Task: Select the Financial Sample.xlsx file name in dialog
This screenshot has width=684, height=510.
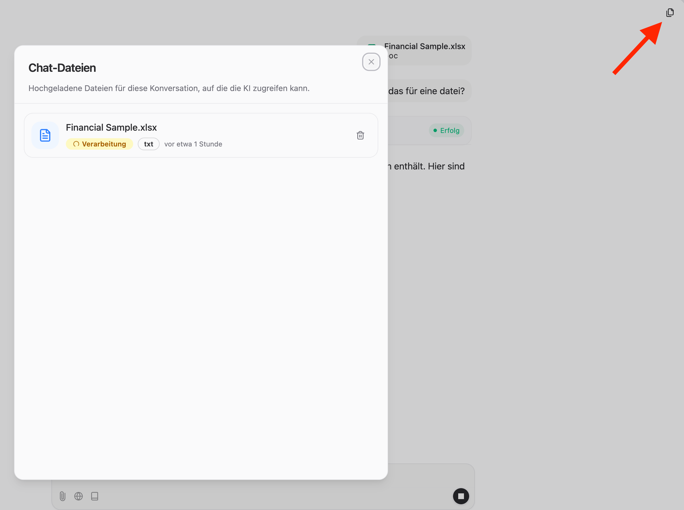Action: coord(111,127)
